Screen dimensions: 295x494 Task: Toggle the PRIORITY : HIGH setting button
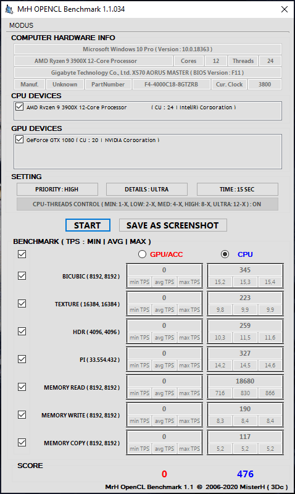tap(57, 190)
